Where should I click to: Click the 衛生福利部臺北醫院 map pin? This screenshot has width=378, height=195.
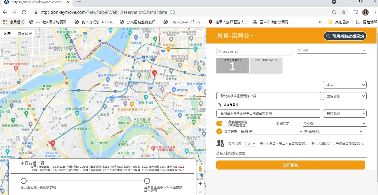(16, 68)
